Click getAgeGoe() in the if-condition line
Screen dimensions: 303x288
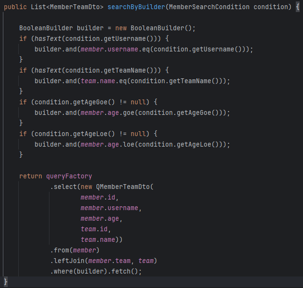[x=94, y=102]
